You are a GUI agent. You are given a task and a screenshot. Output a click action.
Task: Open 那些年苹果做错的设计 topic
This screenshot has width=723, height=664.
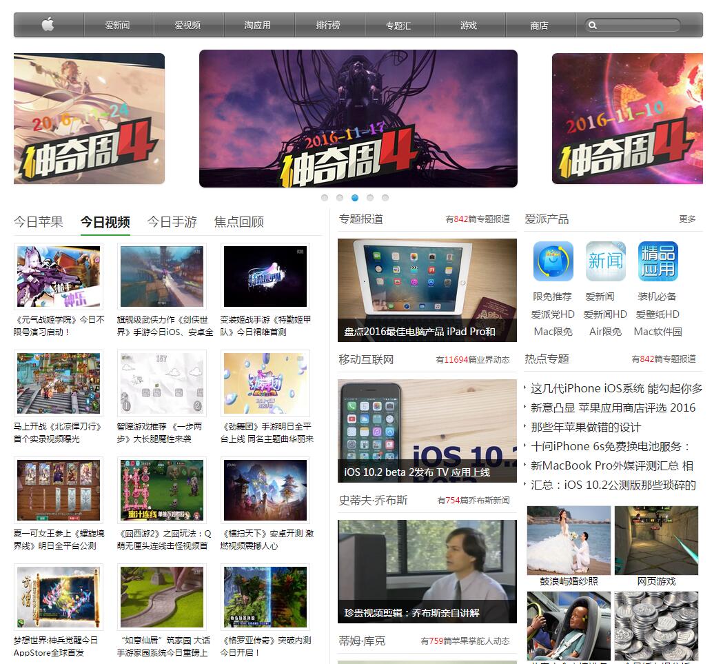pyautogui.click(x=586, y=427)
